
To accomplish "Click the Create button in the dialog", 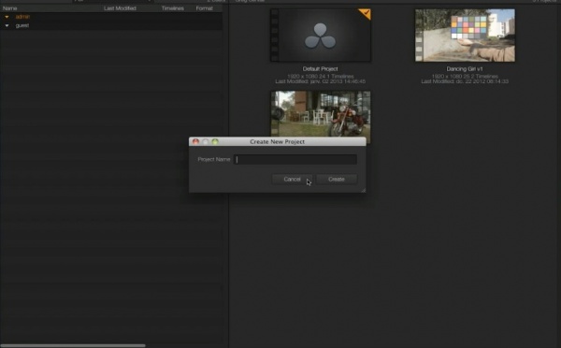I will point(337,179).
